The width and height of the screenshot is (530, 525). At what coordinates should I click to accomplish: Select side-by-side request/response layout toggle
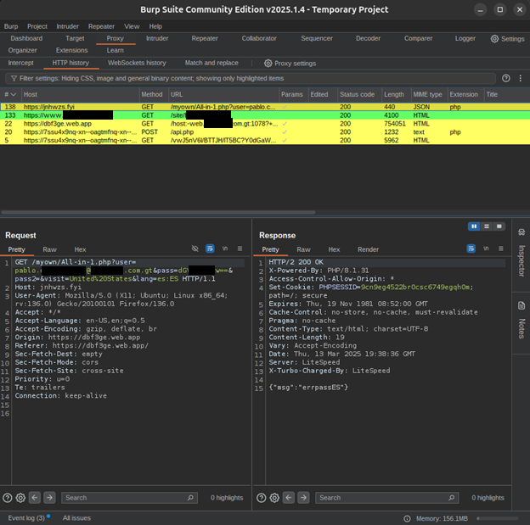coord(474,226)
